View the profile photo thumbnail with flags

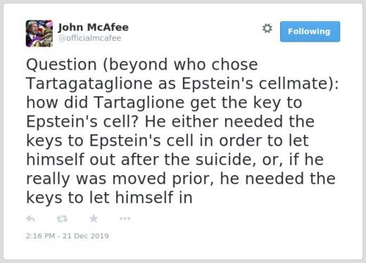pos(39,34)
